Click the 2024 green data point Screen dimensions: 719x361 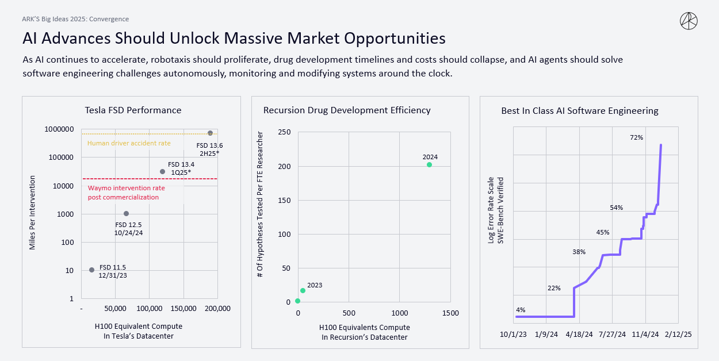click(x=429, y=164)
